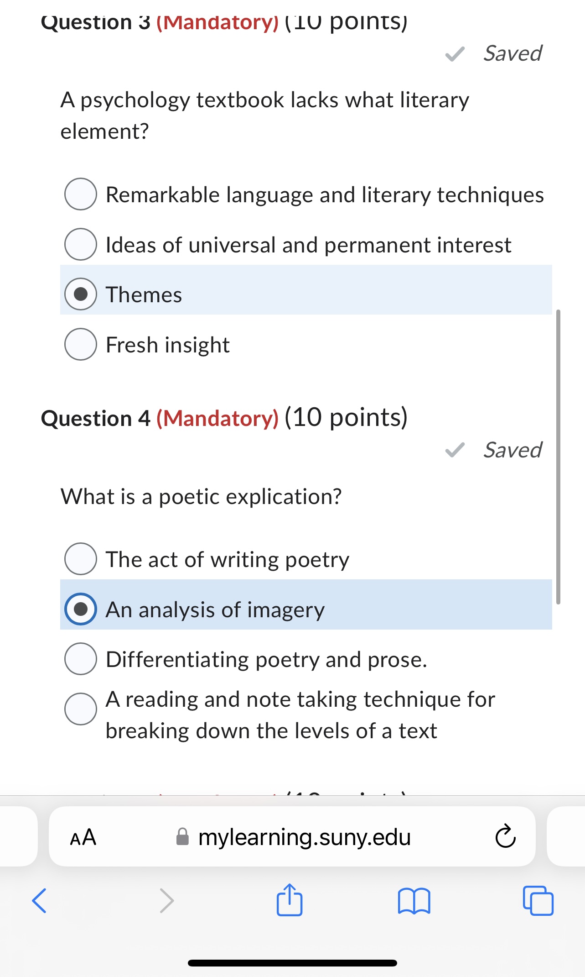Open the Safari bookmarks icon
This screenshot has width=585, height=977.
click(x=414, y=901)
